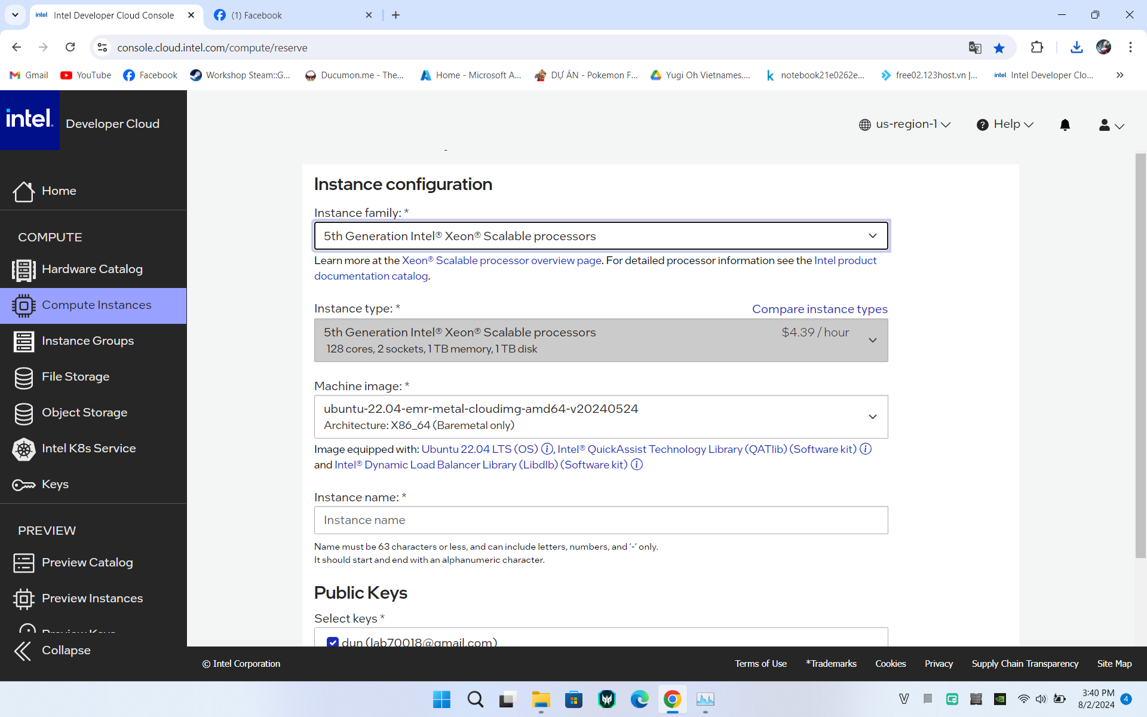Click the Instance name input field
Screen dimensions: 1147x717
601,520
